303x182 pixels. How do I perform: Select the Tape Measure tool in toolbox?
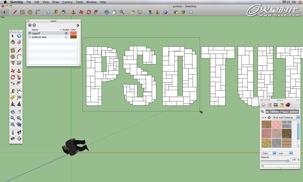13,91
